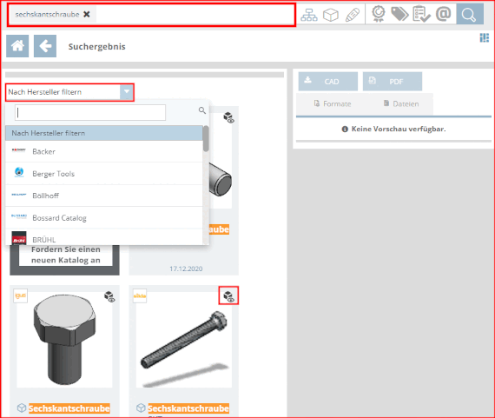
Task: Click the @ email icon
Action: click(x=443, y=14)
